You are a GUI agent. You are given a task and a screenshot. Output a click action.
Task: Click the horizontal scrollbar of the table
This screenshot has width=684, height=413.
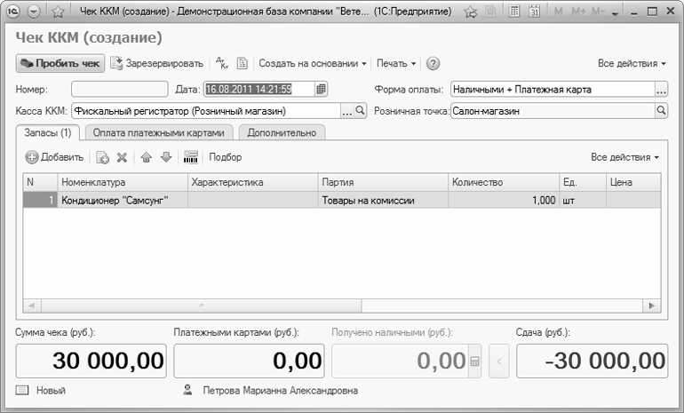point(338,306)
